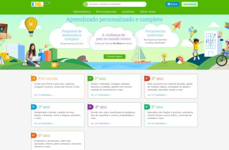Select the 1º ano green badge icon
This screenshot has width=229, height=150.
point(90,78)
